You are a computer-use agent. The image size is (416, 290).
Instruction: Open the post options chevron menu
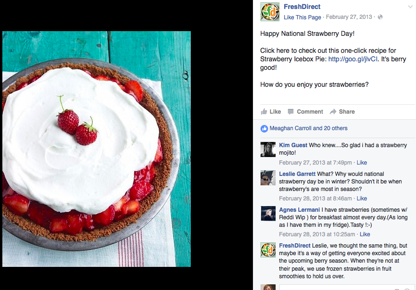click(x=410, y=7)
